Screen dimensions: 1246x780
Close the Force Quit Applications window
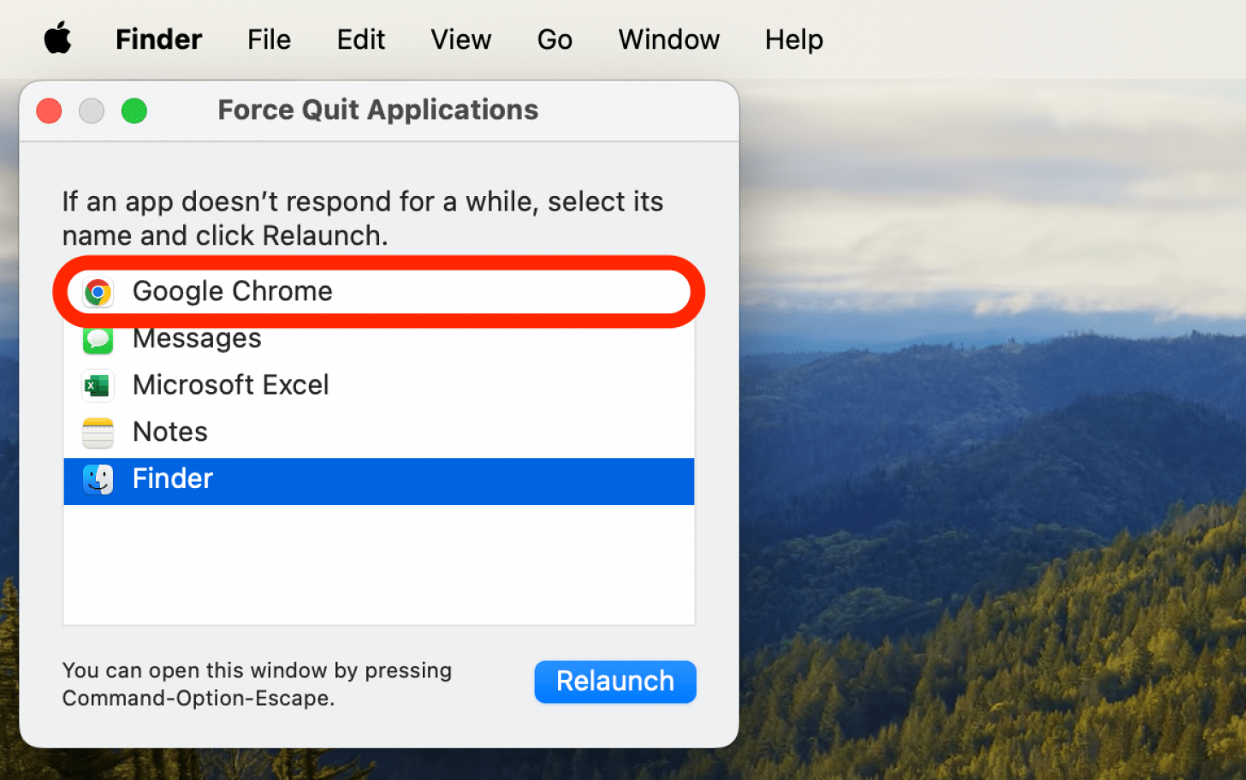point(49,111)
